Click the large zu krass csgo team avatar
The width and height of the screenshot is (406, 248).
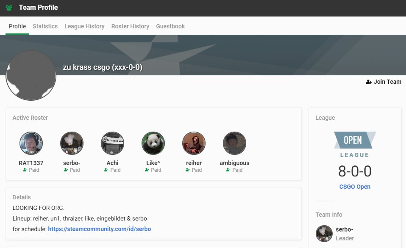[31, 76]
